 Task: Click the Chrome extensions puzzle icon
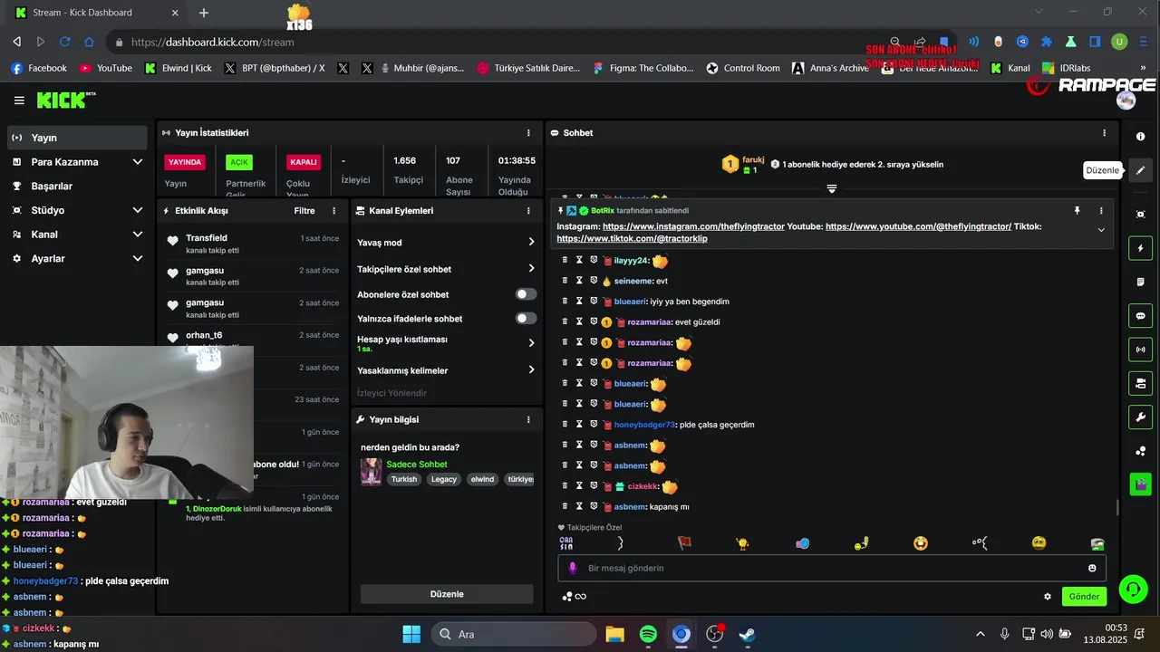click(x=1047, y=42)
